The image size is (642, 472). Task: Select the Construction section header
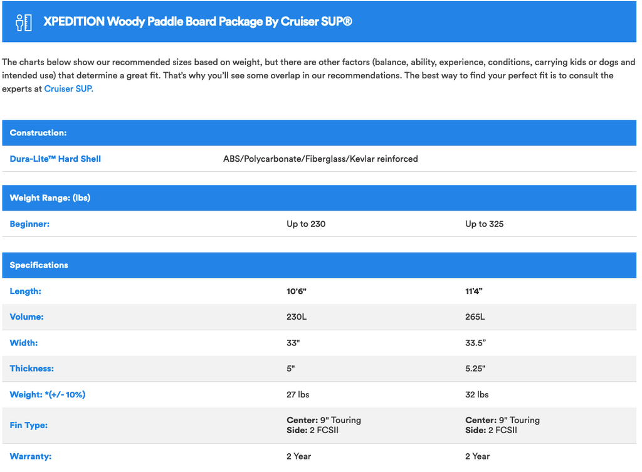pos(38,133)
